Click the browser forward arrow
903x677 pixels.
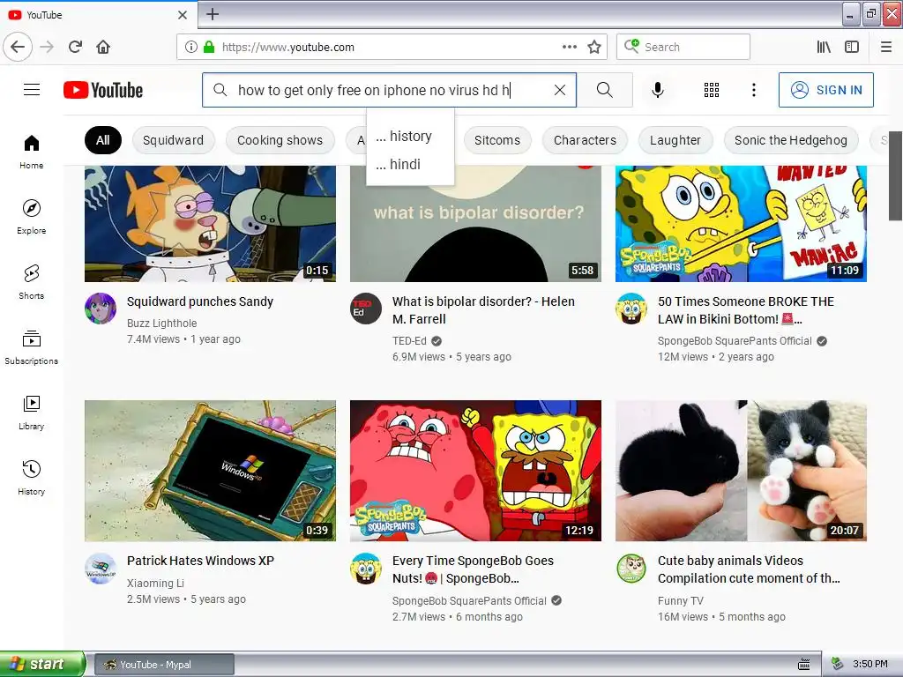[47, 47]
